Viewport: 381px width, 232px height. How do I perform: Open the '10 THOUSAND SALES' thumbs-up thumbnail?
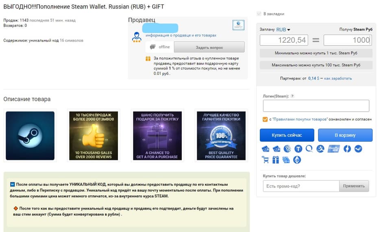coord(94,136)
